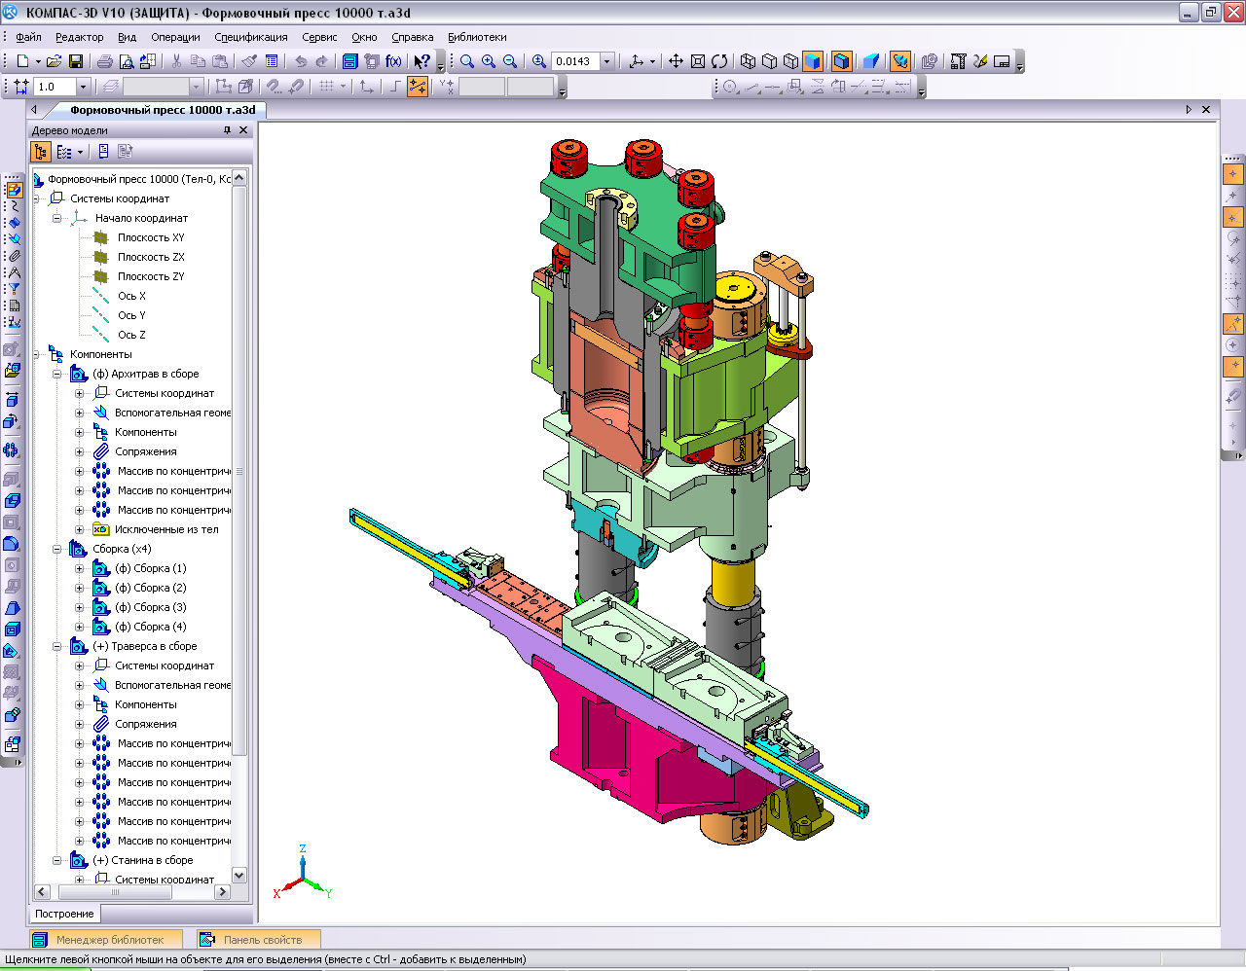
Task: Toggle the model tree structure view button
Action: click(41, 152)
